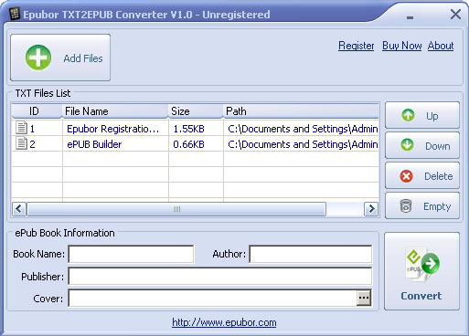Click the Path column header
Image resolution: width=469 pixels, height=336 pixels.
[301, 111]
